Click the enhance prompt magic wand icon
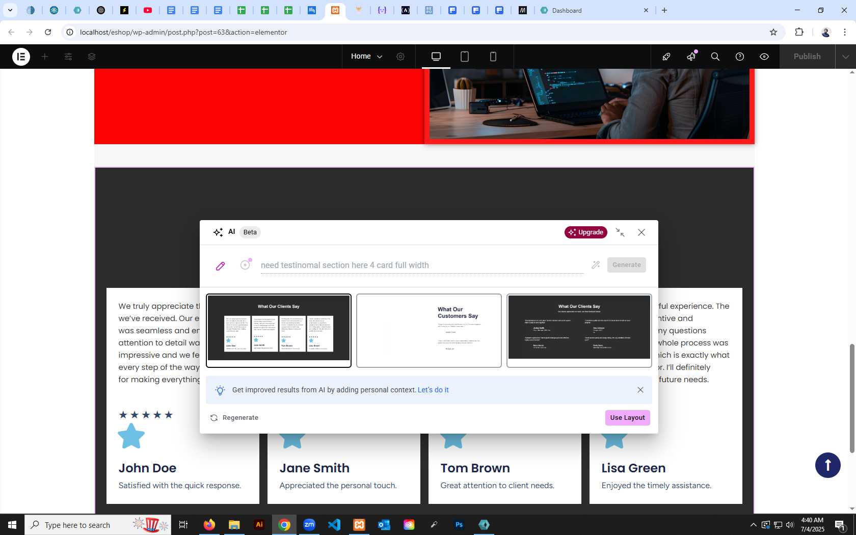 click(x=596, y=265)
